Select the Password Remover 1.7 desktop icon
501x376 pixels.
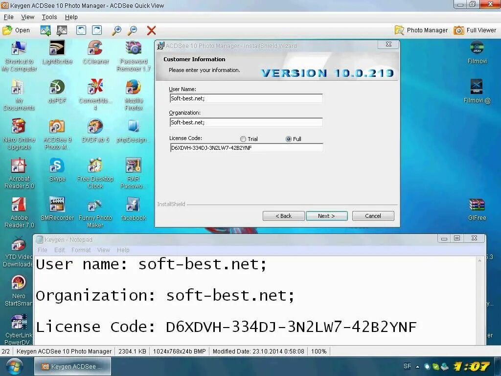point(134,56)
